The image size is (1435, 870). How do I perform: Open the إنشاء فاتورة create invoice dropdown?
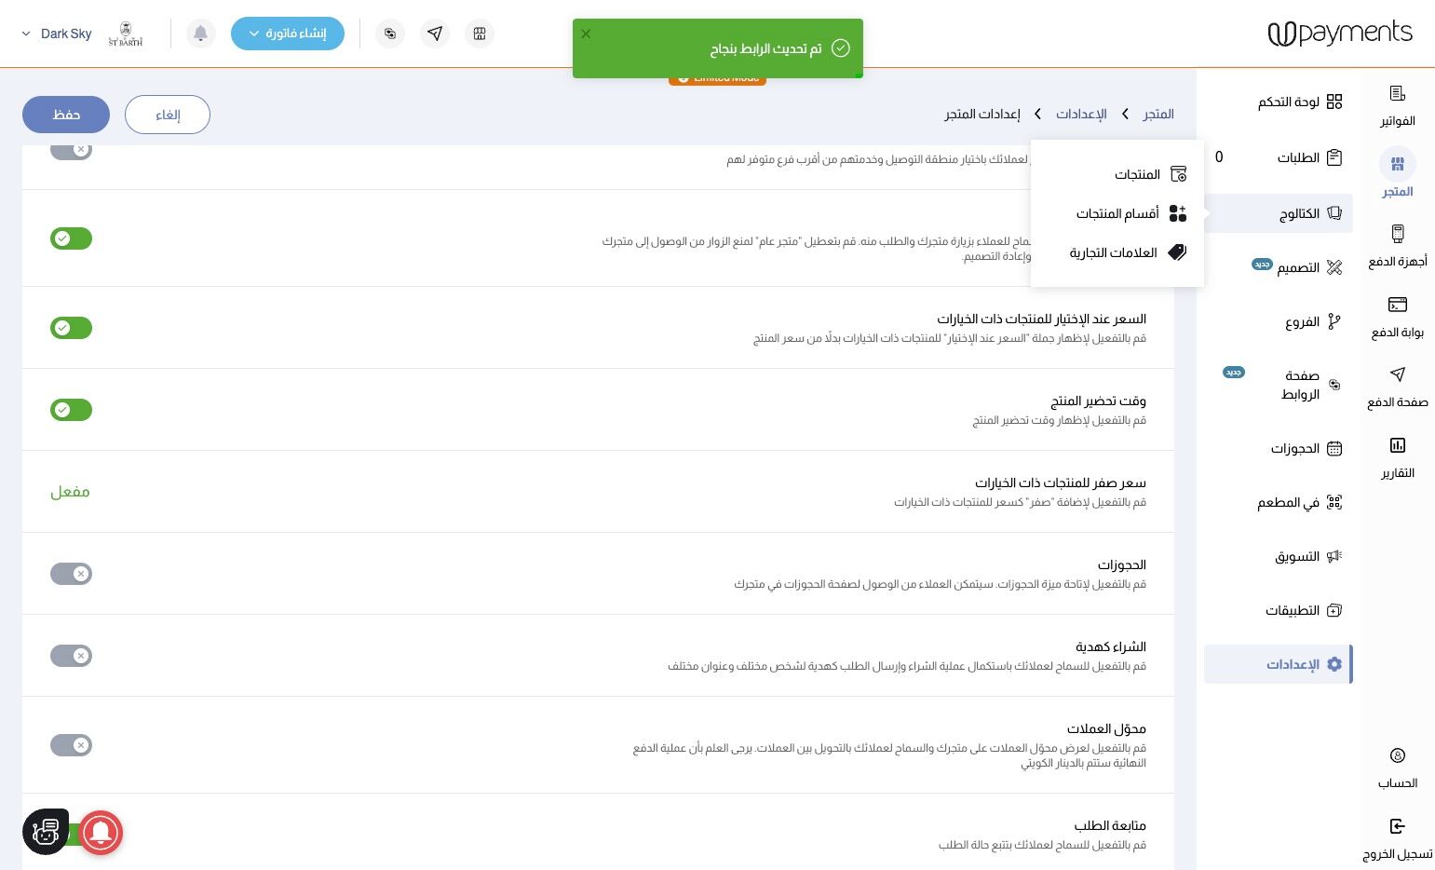[288, 34]
